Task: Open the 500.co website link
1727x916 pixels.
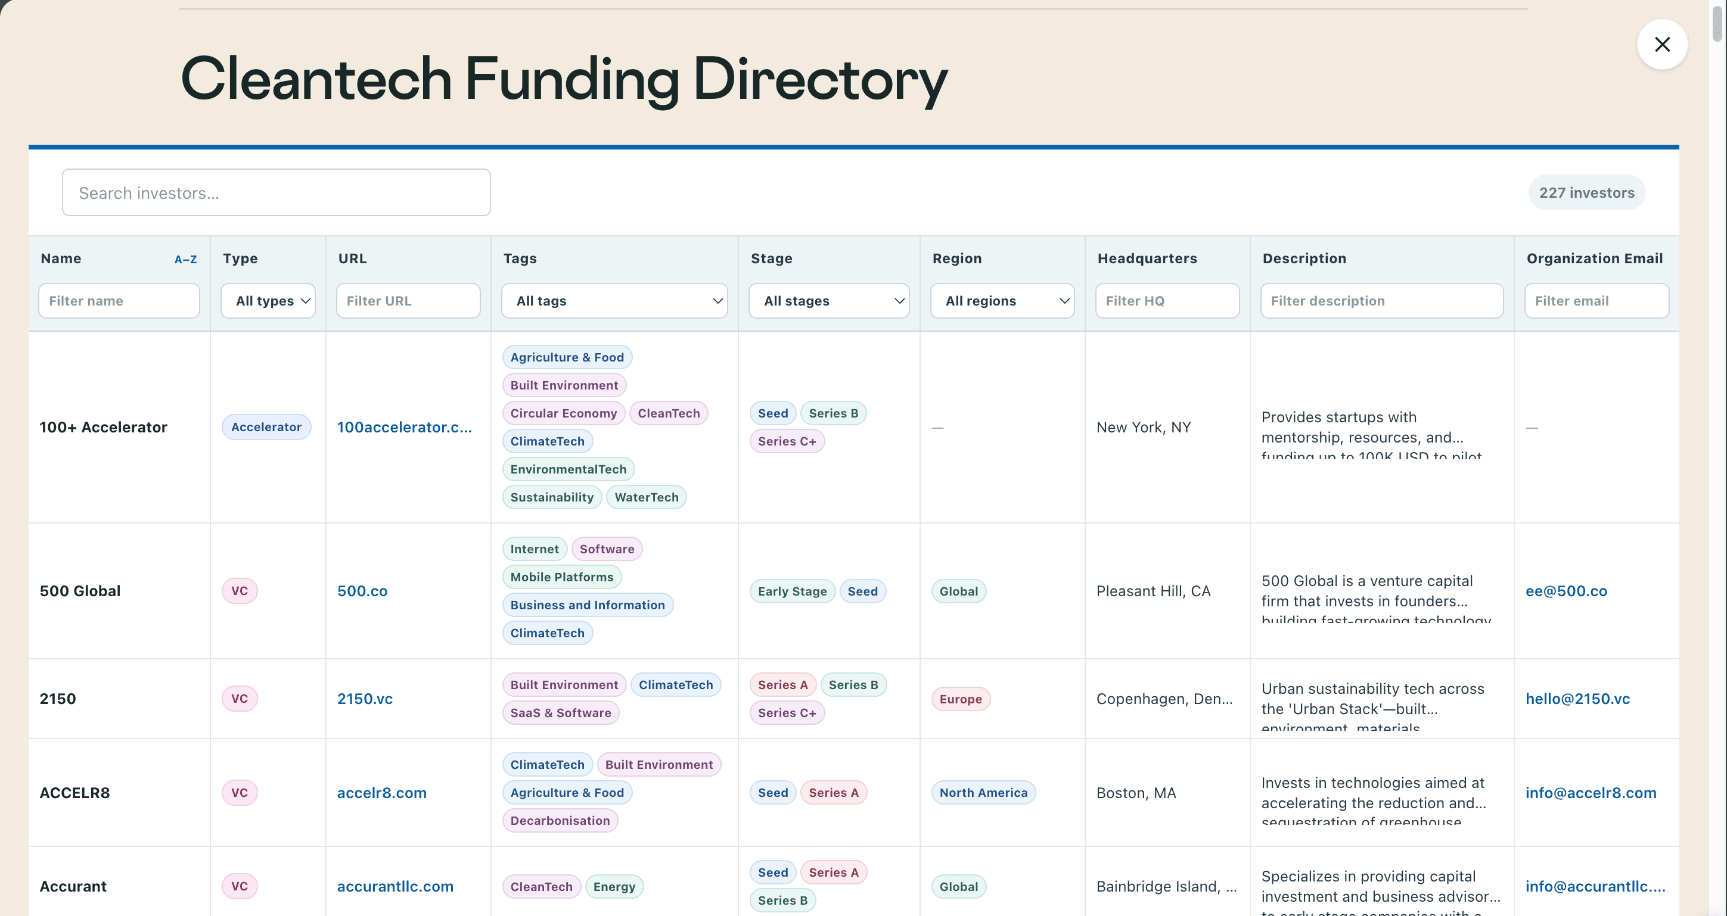Action: point(362,591)
